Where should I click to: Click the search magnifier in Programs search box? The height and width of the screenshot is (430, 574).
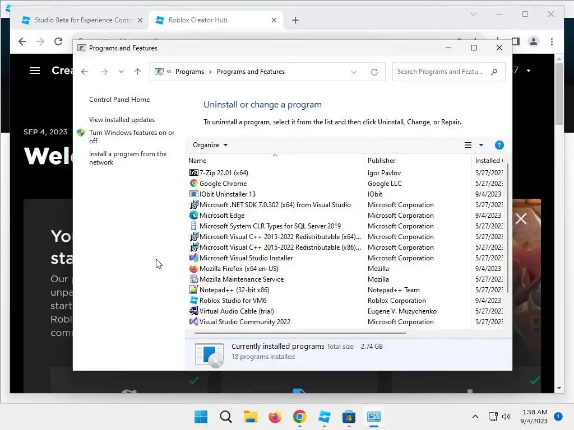coord(494,72)
